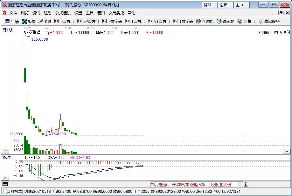Click the 07-22 date marker on timeline
Screen dimensions: 292x196
click(136, 28)
